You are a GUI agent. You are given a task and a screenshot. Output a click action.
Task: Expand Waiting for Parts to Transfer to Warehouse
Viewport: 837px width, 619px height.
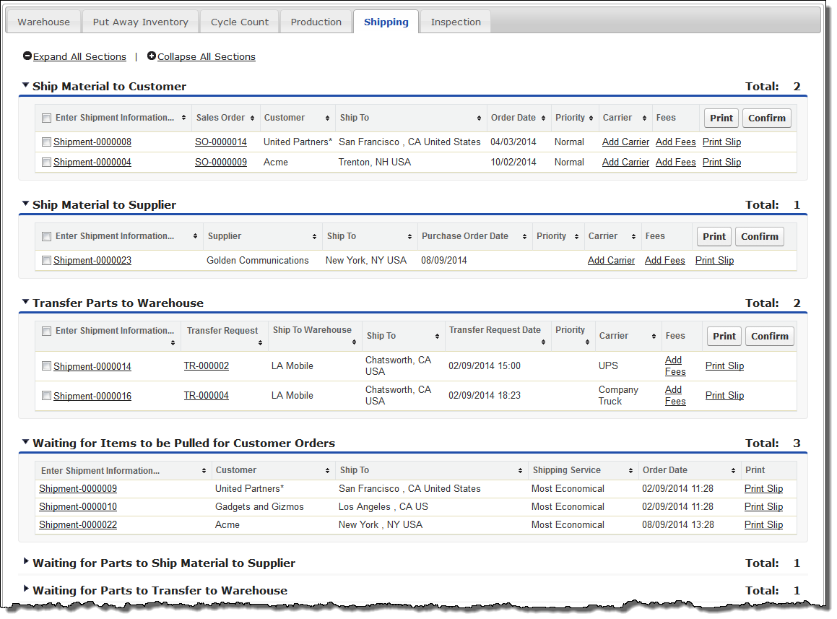[x=26, y=589]
